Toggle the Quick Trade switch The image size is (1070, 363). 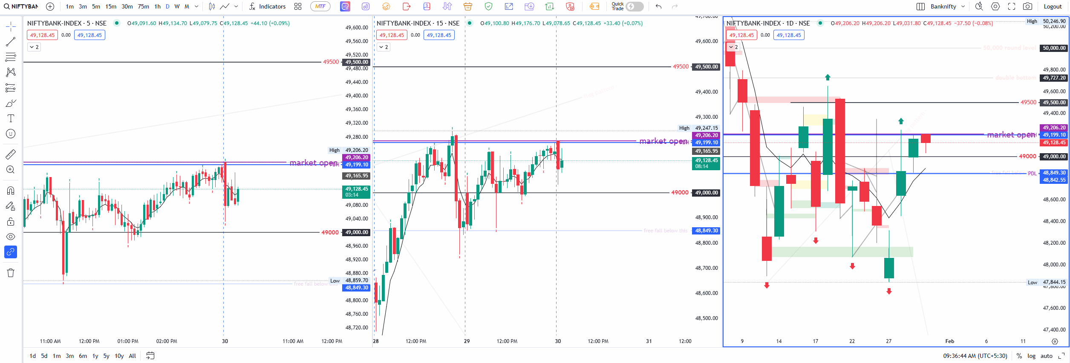tap(635, 6)
